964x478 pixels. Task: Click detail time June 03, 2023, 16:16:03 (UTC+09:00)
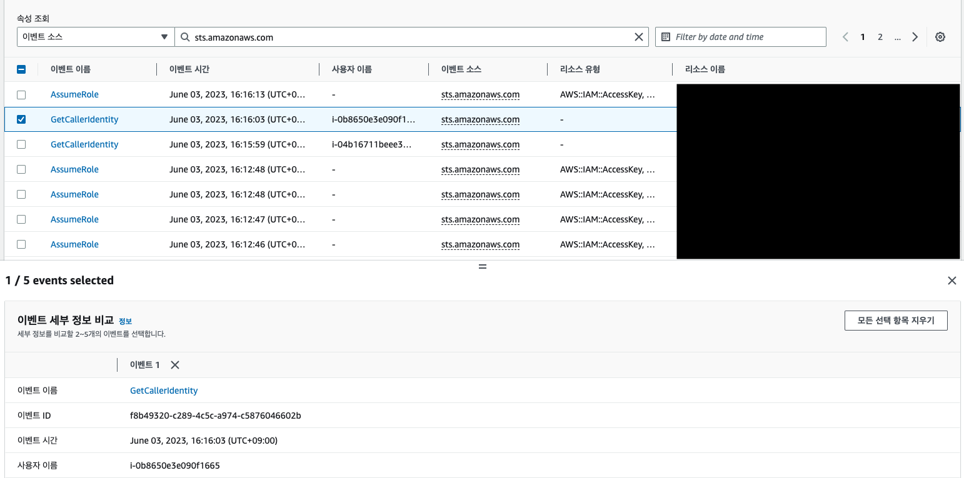[x=204, y=441]
